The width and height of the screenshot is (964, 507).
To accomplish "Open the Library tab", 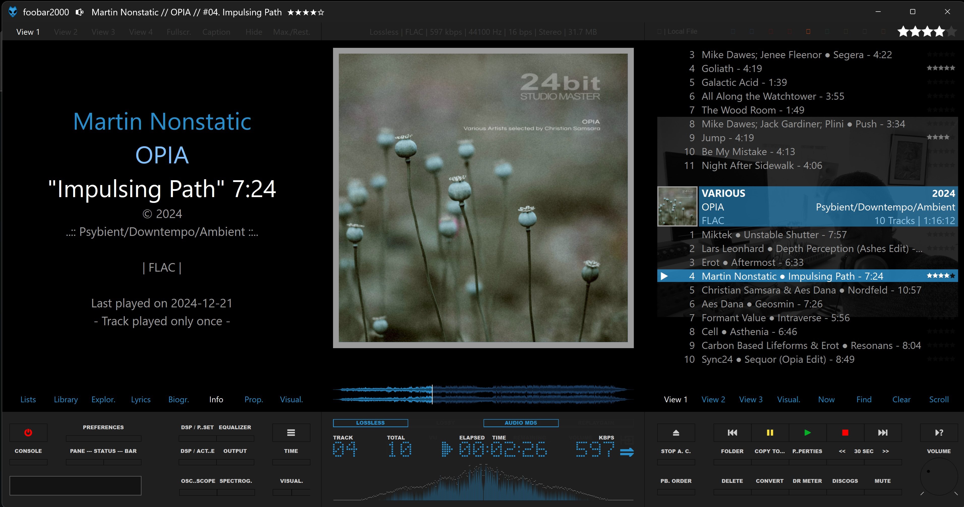I will coord(66,400).
